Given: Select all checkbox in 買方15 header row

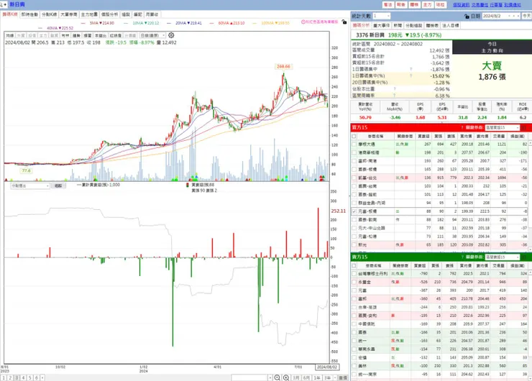Looking at the screenshot, I should (354, 136).
